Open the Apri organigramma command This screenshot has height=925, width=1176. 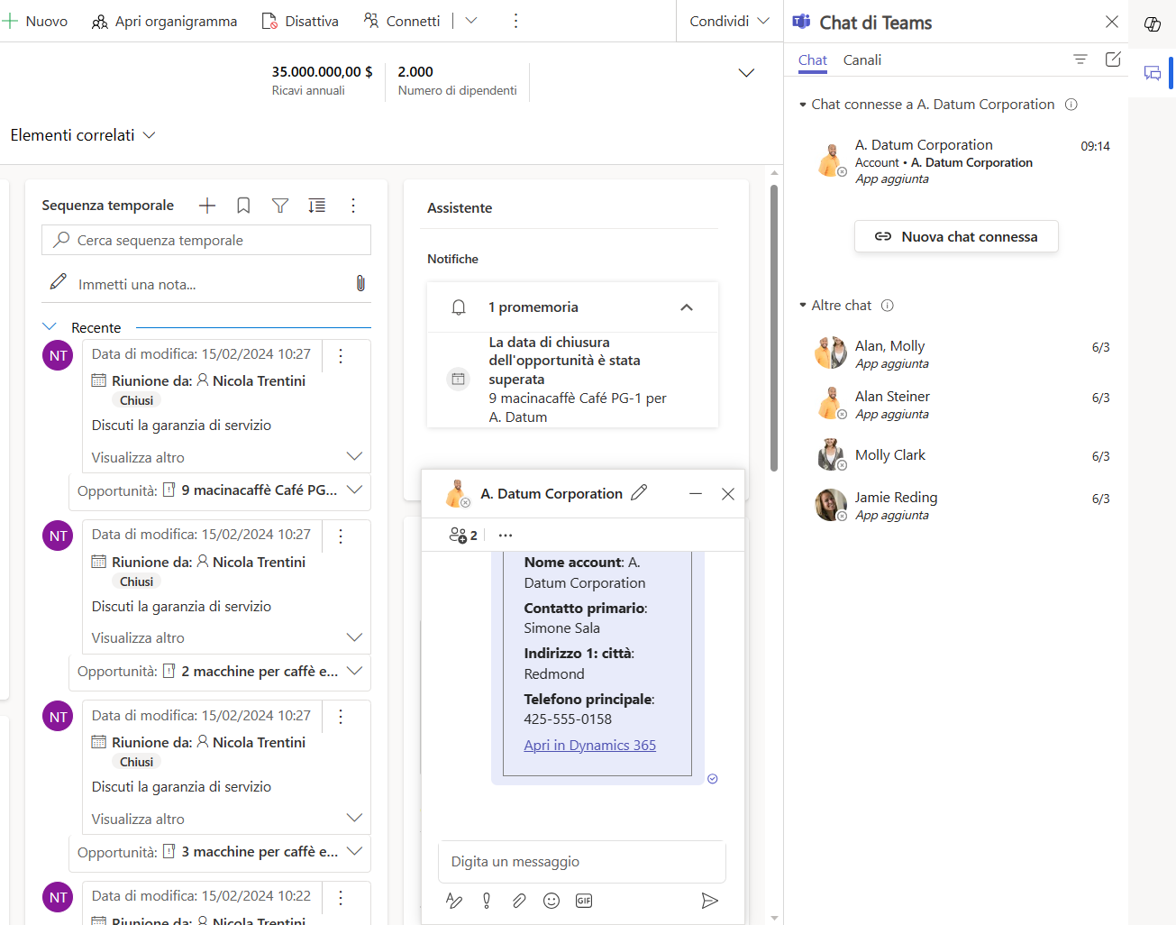coord(165,21)
